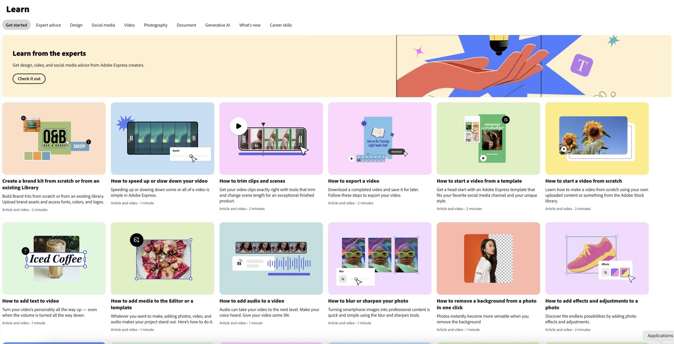Open the "Photography" tab
This screenshot has height=344, width=674.
[x=156, y=25]
